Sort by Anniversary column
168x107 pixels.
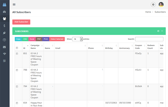[x=132, y=46]
